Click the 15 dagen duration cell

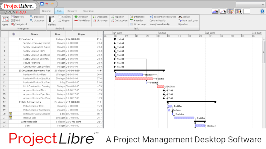[x=58, y=74]
